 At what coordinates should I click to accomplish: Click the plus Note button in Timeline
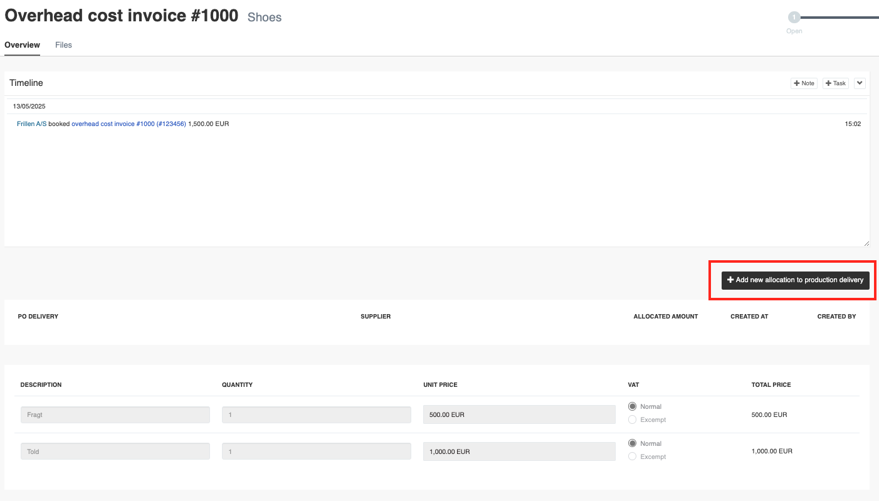coord(804,83)
